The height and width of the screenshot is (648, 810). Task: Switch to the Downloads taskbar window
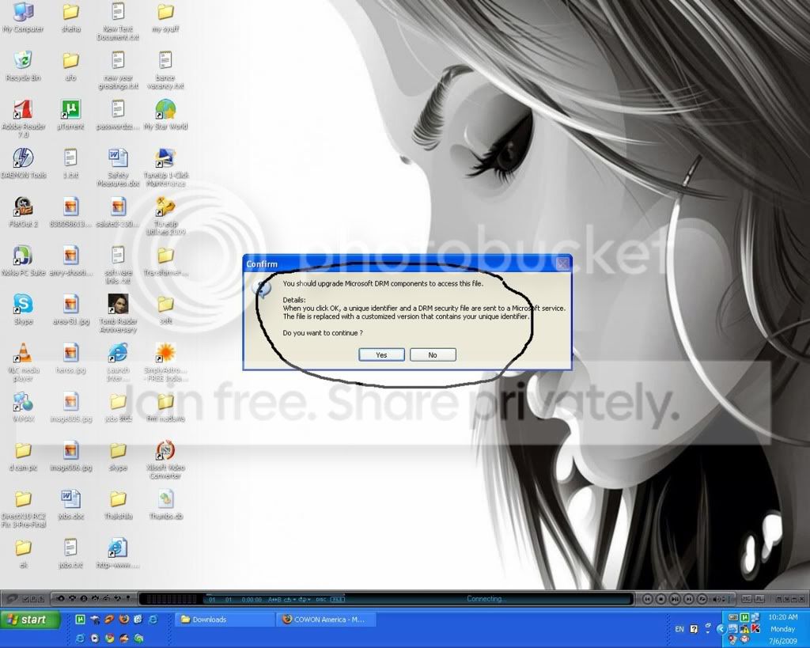click(x=225, y=620)
